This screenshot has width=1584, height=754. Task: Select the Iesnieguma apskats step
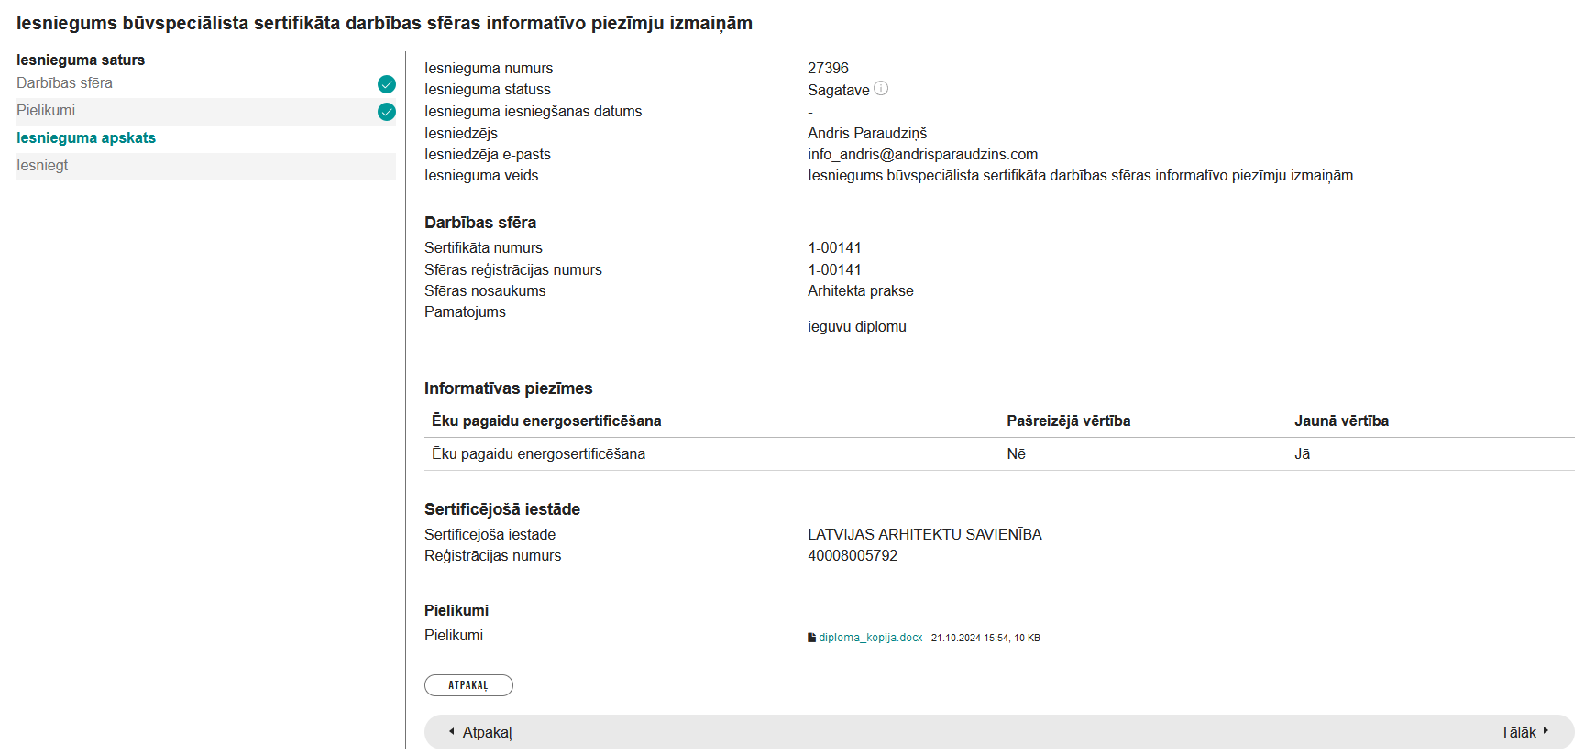click(86, 138)
